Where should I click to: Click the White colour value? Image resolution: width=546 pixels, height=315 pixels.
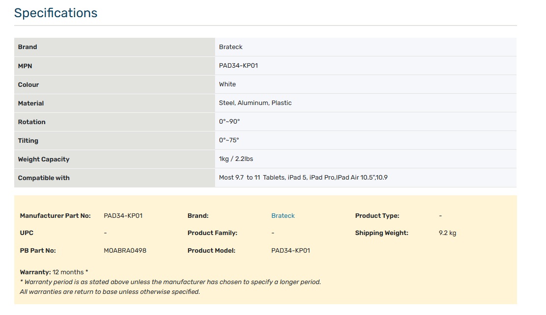[227, 84]
